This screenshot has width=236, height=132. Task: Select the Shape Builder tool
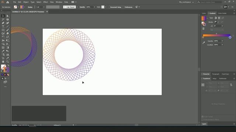click(3, 44)
